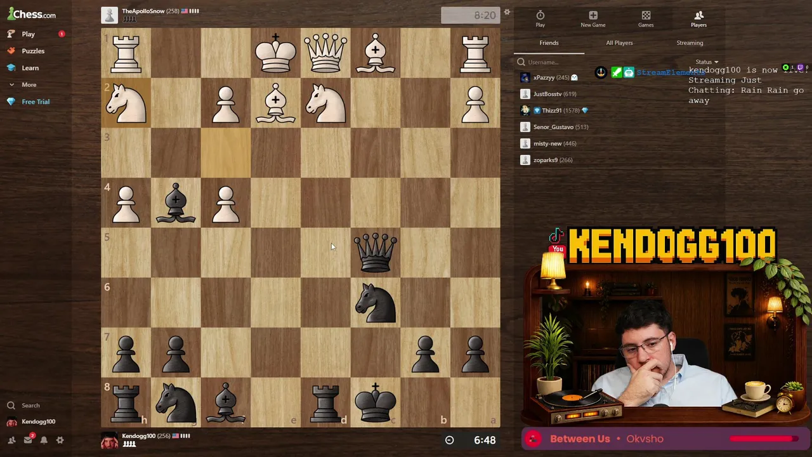Open Puzzles in the sidebar
The width and height of the screenshot is (812, 457).
point(33,51)
